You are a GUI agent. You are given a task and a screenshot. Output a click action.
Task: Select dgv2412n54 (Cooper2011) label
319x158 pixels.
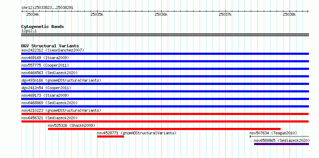tap(46, 88)
